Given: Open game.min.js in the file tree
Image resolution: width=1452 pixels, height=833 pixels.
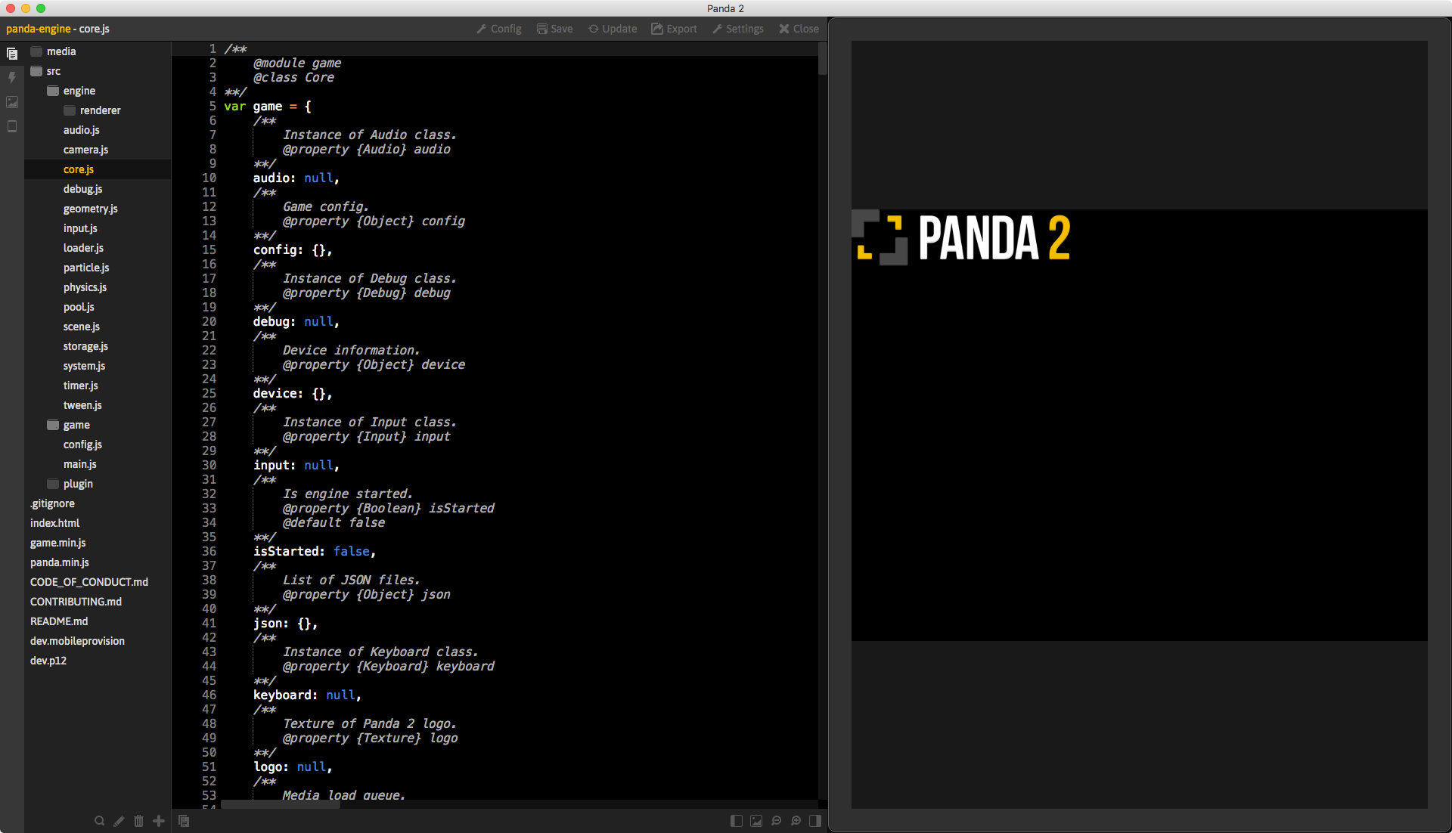Looking at the screenshot, I should 58,543.
